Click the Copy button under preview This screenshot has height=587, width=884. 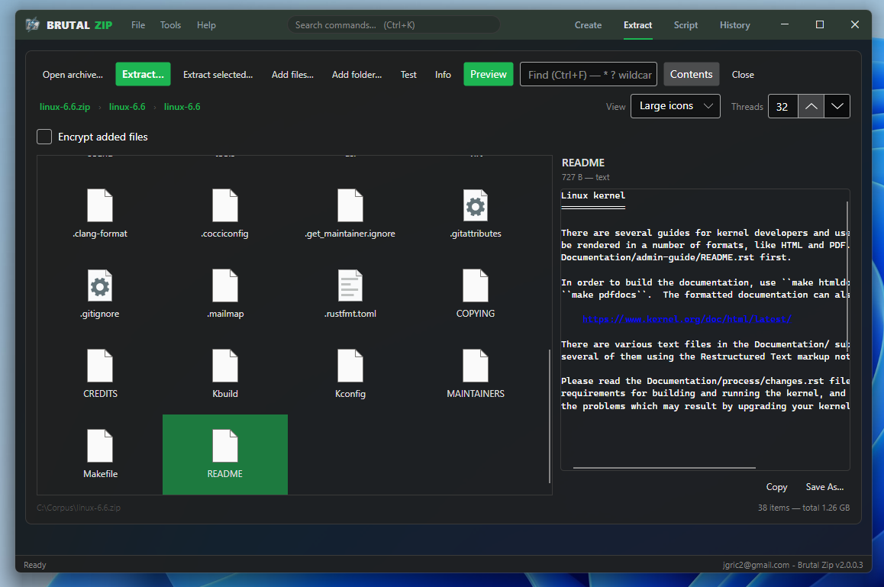pyautogui.click(x=776, y=487)
